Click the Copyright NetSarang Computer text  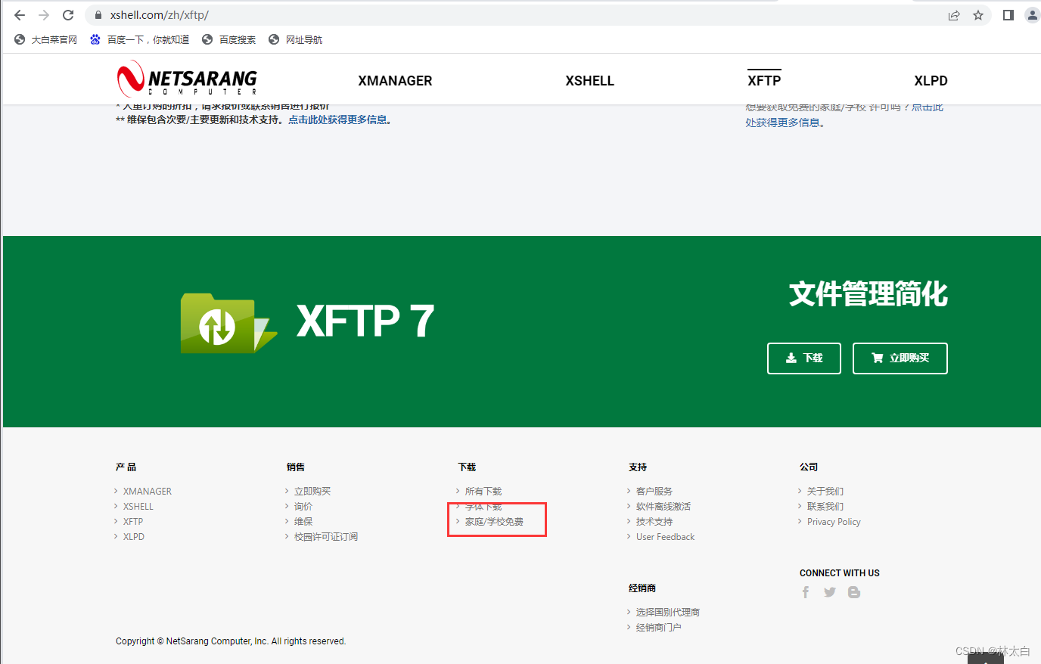click(x=231, y=641)
